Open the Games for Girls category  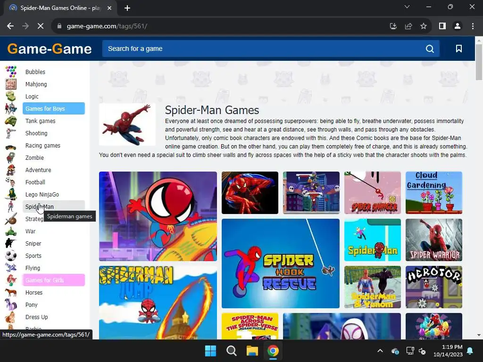[54, 280]
